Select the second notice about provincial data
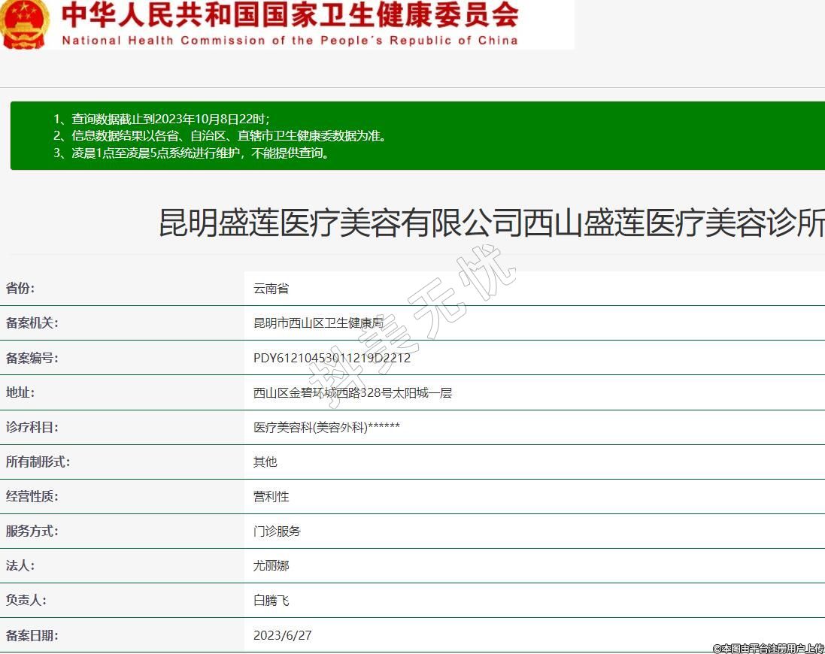Image resolution: width=825 pixels, height=654 pixels. [220, 136]
